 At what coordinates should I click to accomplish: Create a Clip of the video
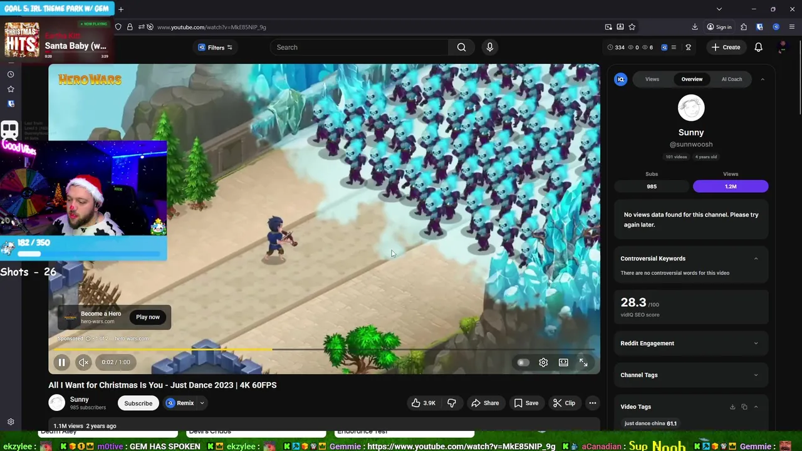pos(564,403)
